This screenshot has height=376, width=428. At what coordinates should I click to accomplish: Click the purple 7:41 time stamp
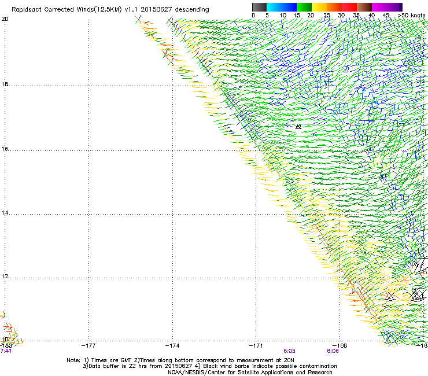[x=6, y=351]
